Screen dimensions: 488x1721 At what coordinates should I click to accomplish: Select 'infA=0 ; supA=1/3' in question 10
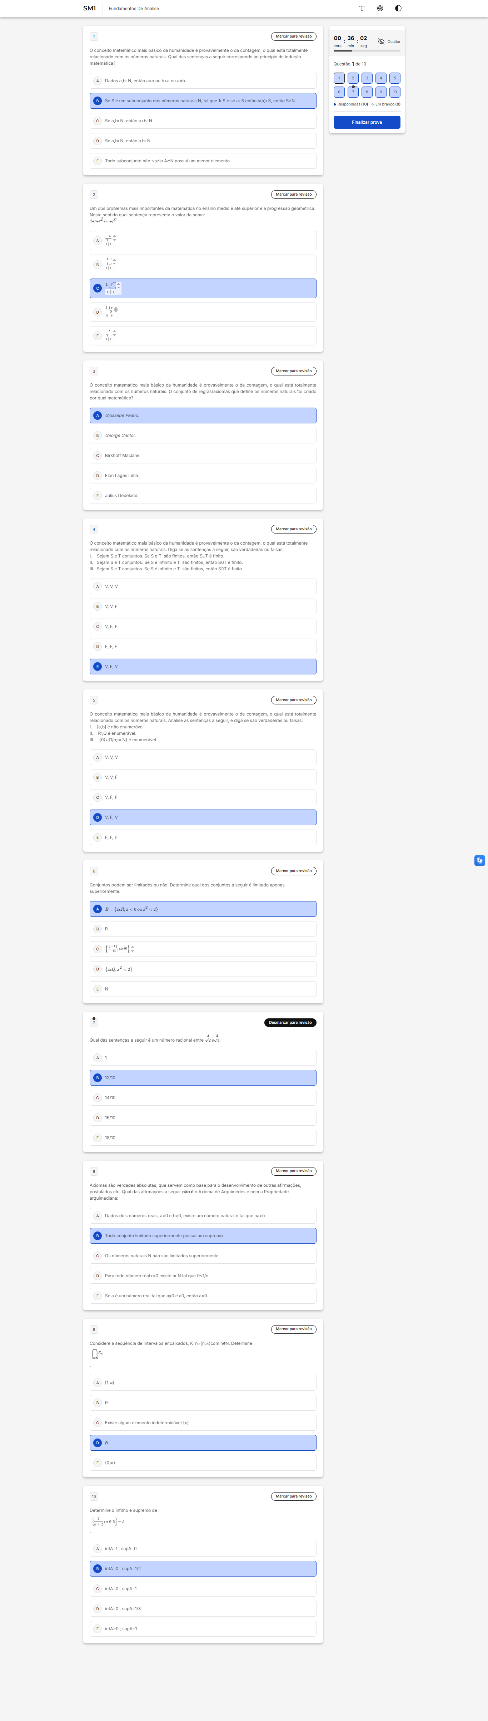click(x=203, y=1609)
